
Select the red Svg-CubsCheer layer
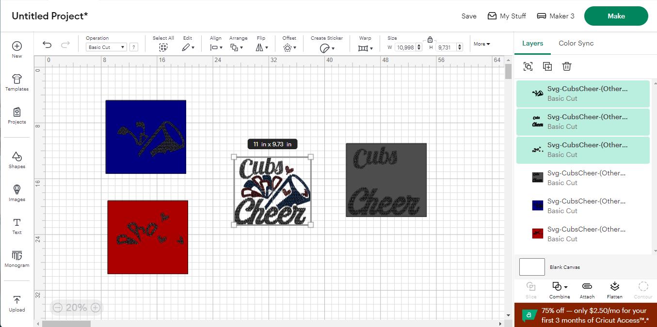click(x=583, y=234)
